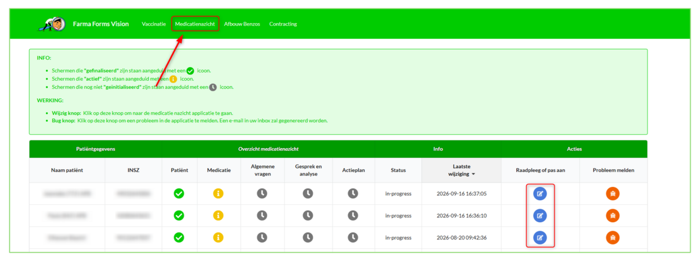The height and width of the screenshot is (262, 699).
Task: Click the Info group header
Action: (x=438, y=149)
